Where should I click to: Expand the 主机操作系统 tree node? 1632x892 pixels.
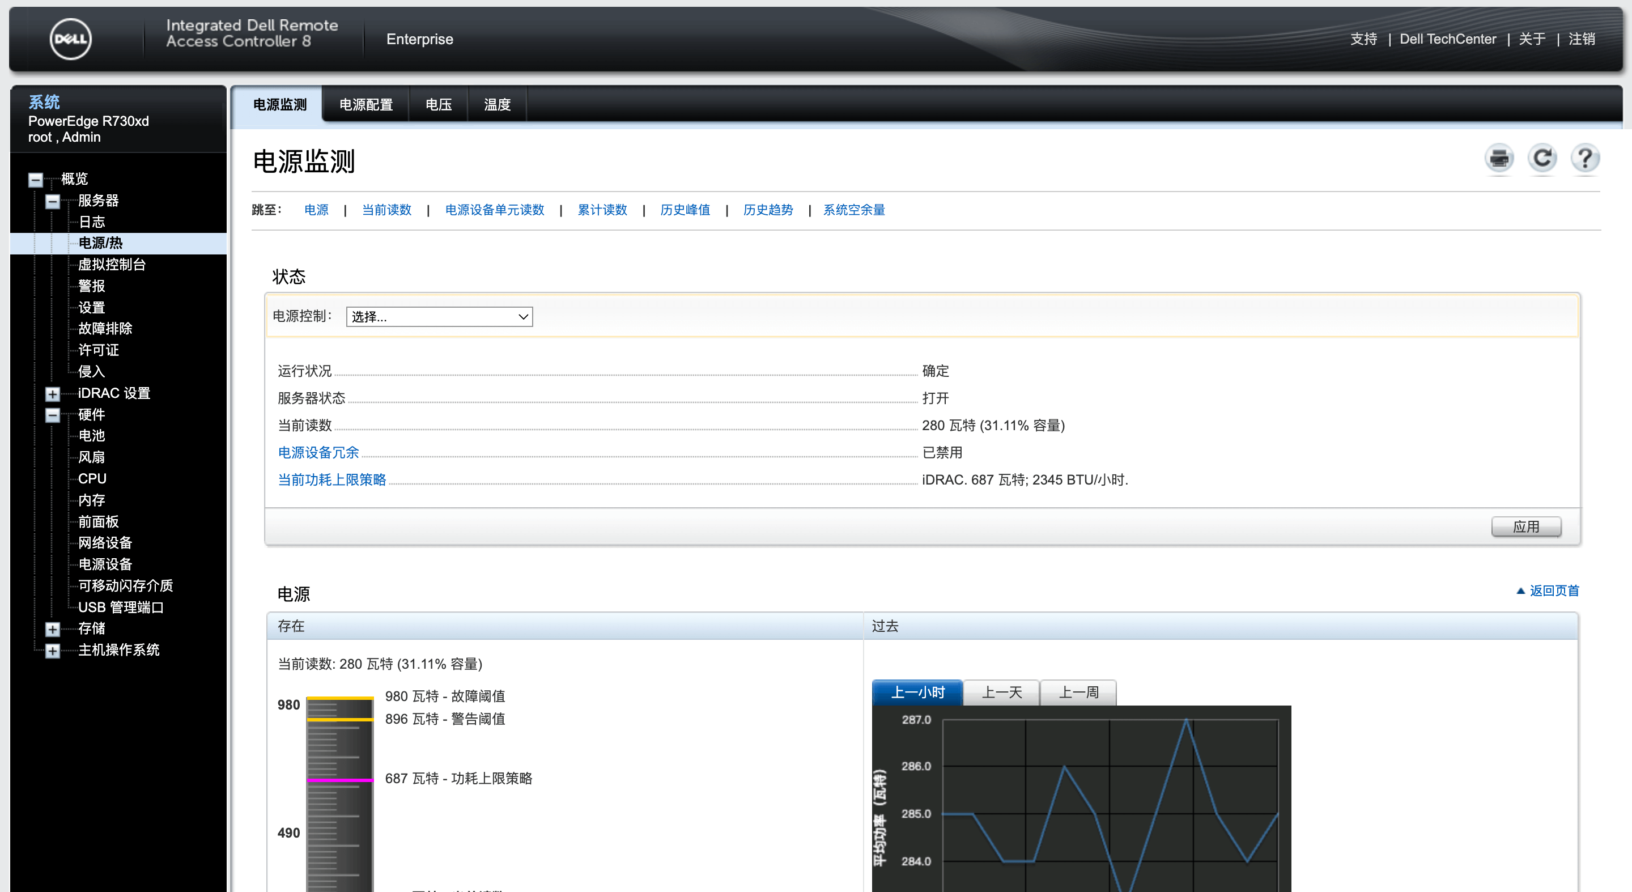pos(53,651)
